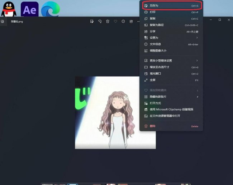The height and width of the screenshot is (185, 233).
Task: Click the share icon in top toolbar
Action: [x=131, y=21]
